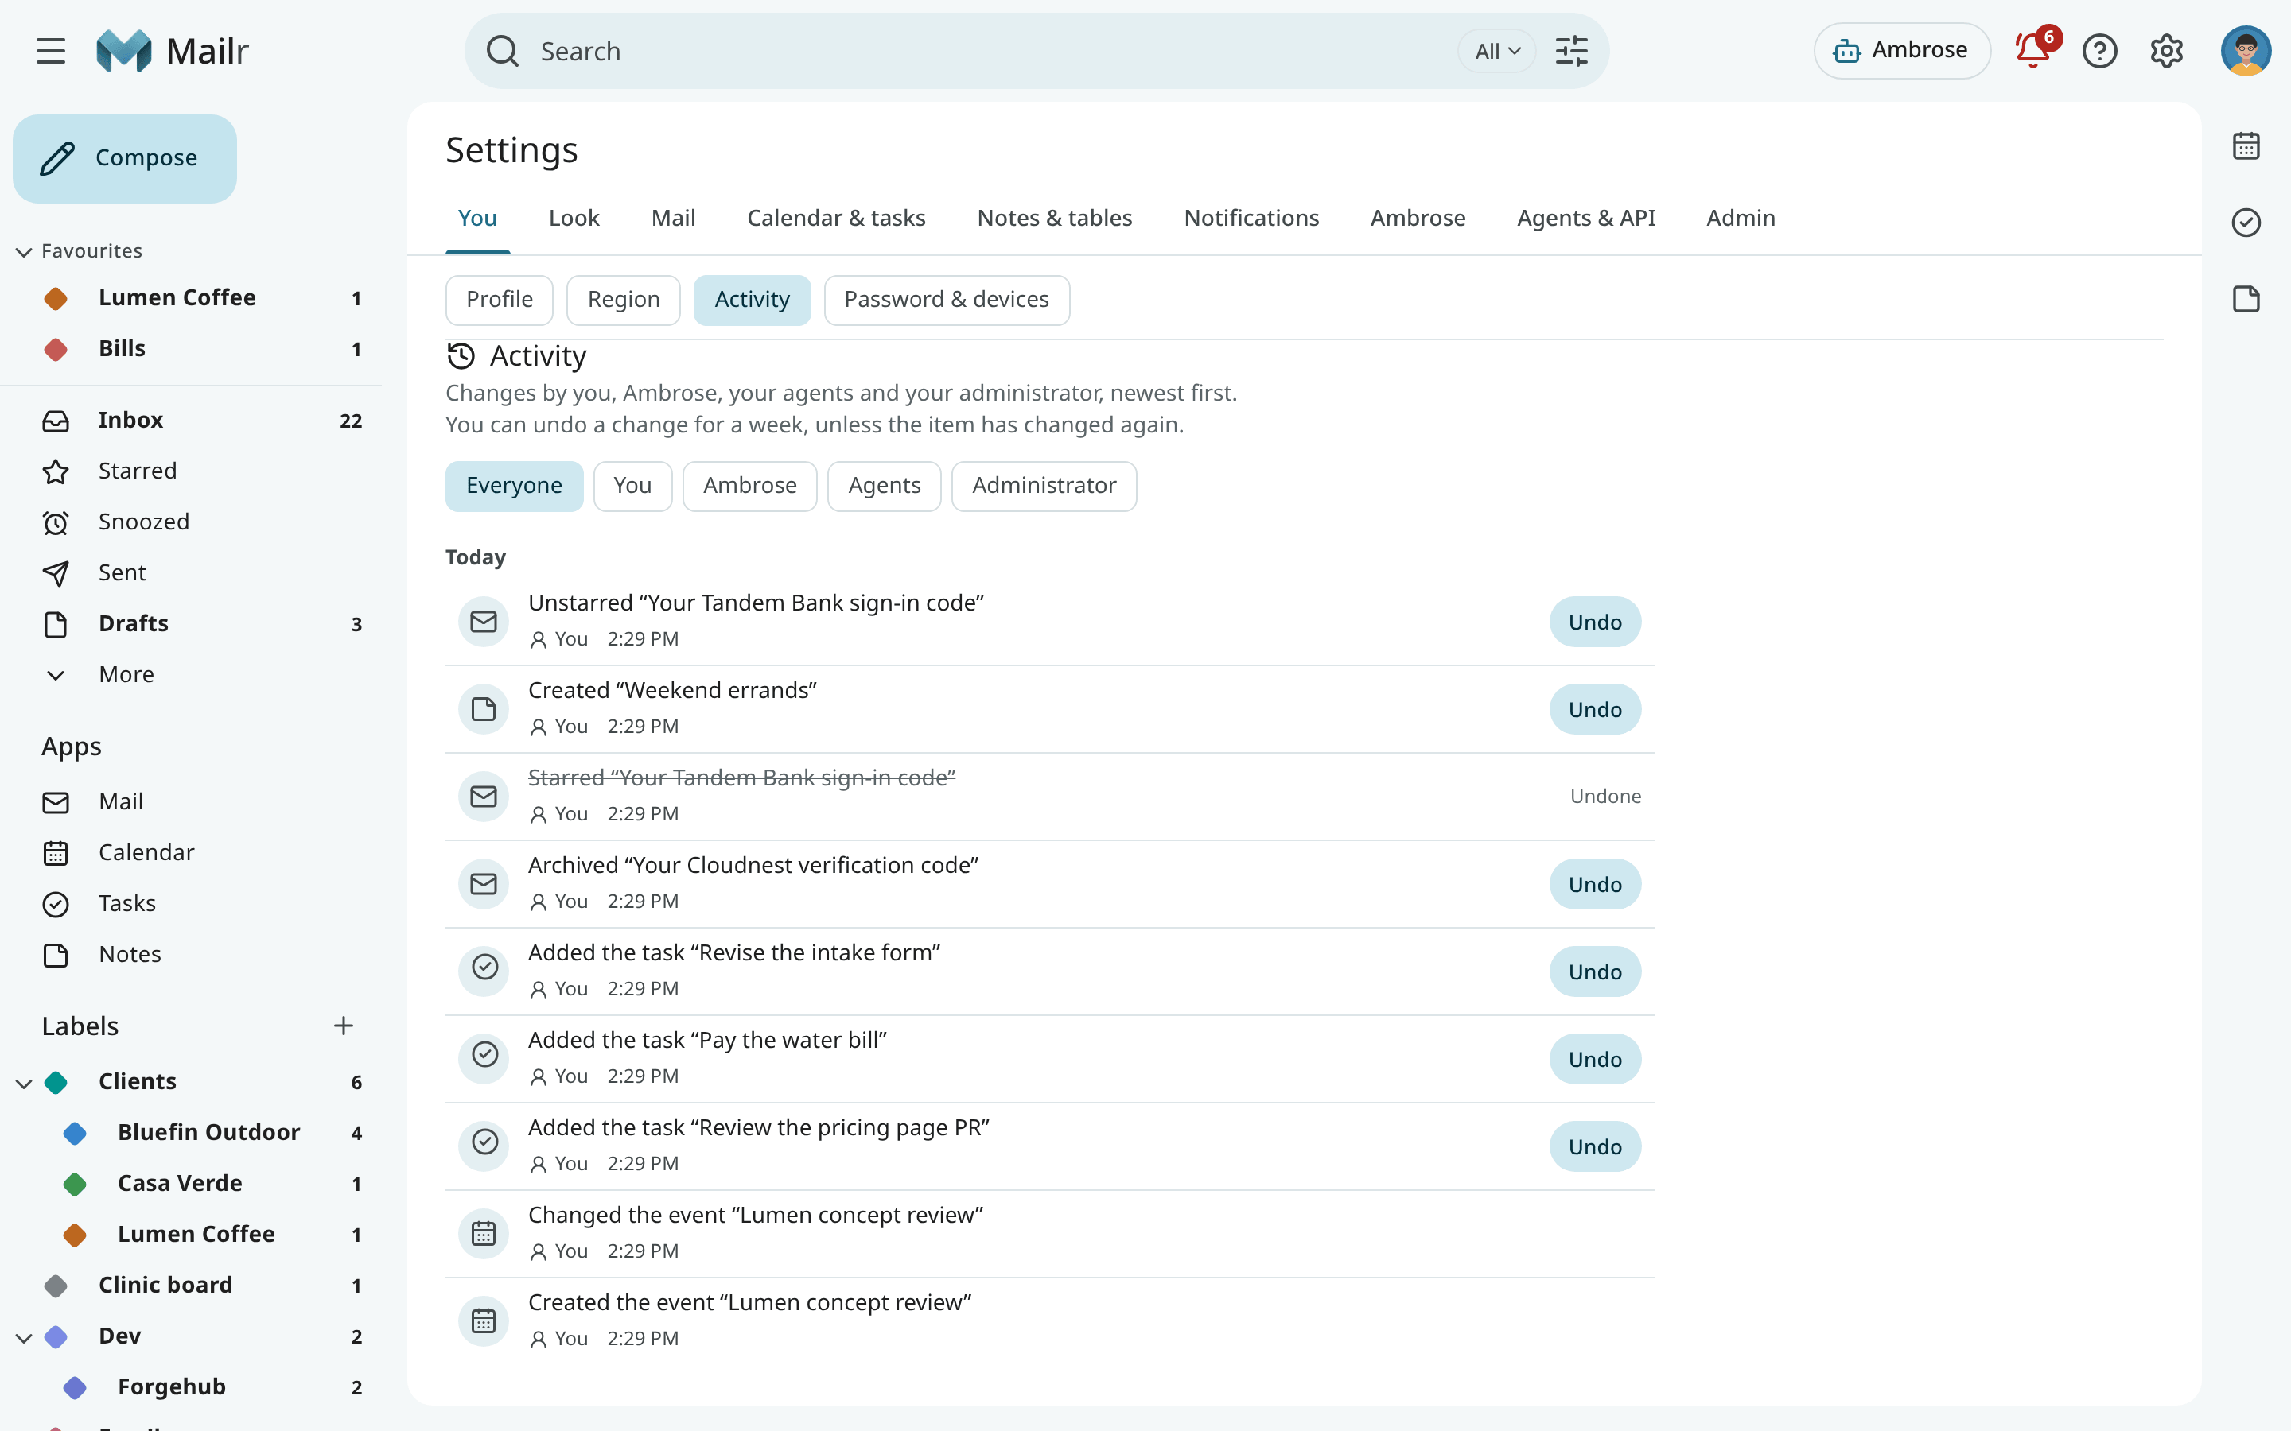The width and height of the screenshot is (2291, 1431).
Task: Select the Region sub-tab
Action: [623, 300]
